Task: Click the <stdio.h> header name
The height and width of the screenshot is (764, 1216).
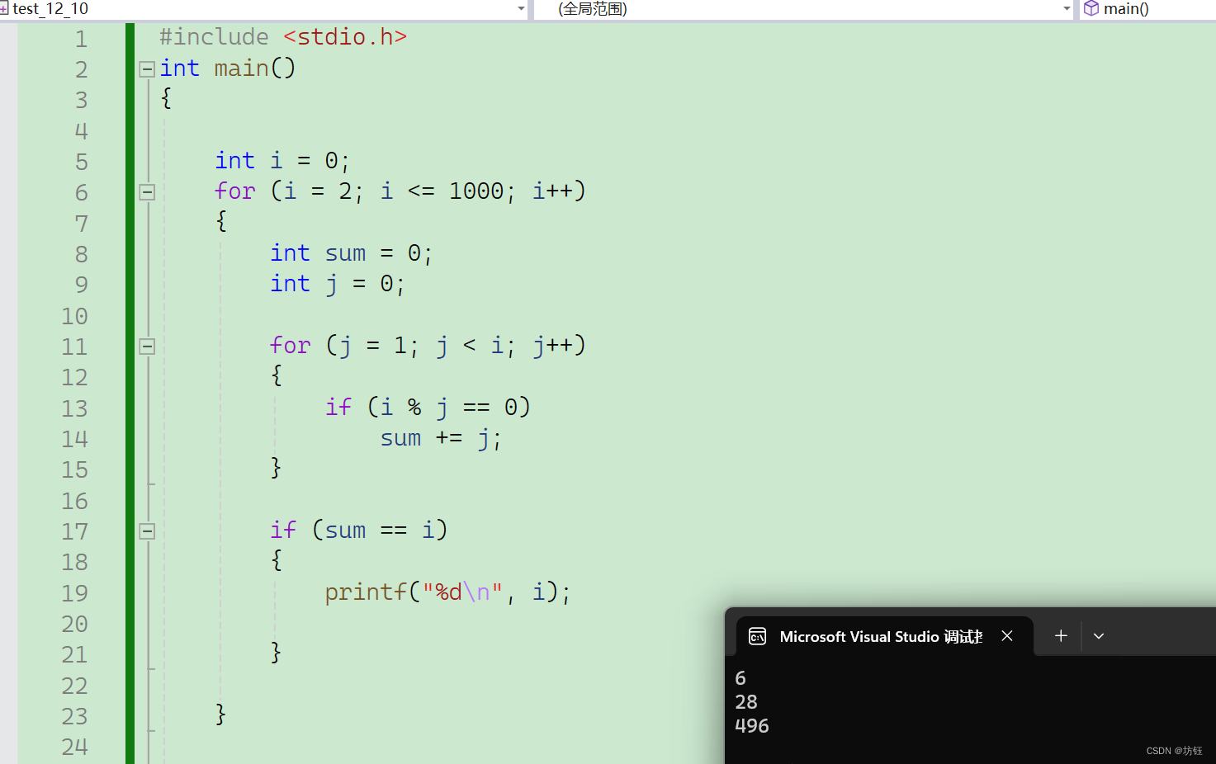Action: [x=345, y=37]
